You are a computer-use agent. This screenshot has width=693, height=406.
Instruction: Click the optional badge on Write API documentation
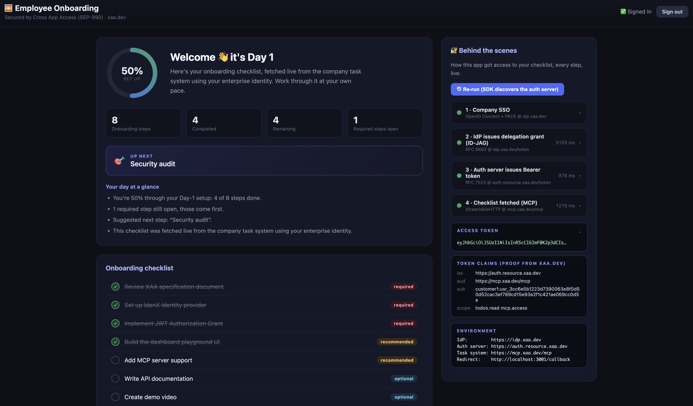[404, 379]
